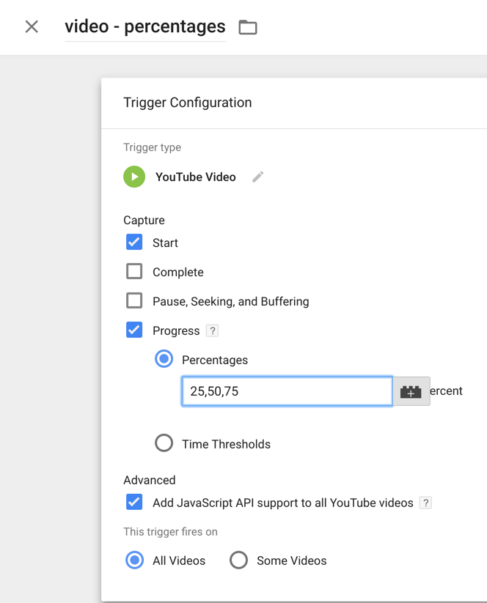Rename the trigger title video - percentages
The width and height of the screenshot is (487, 603).
pos(145,27)
